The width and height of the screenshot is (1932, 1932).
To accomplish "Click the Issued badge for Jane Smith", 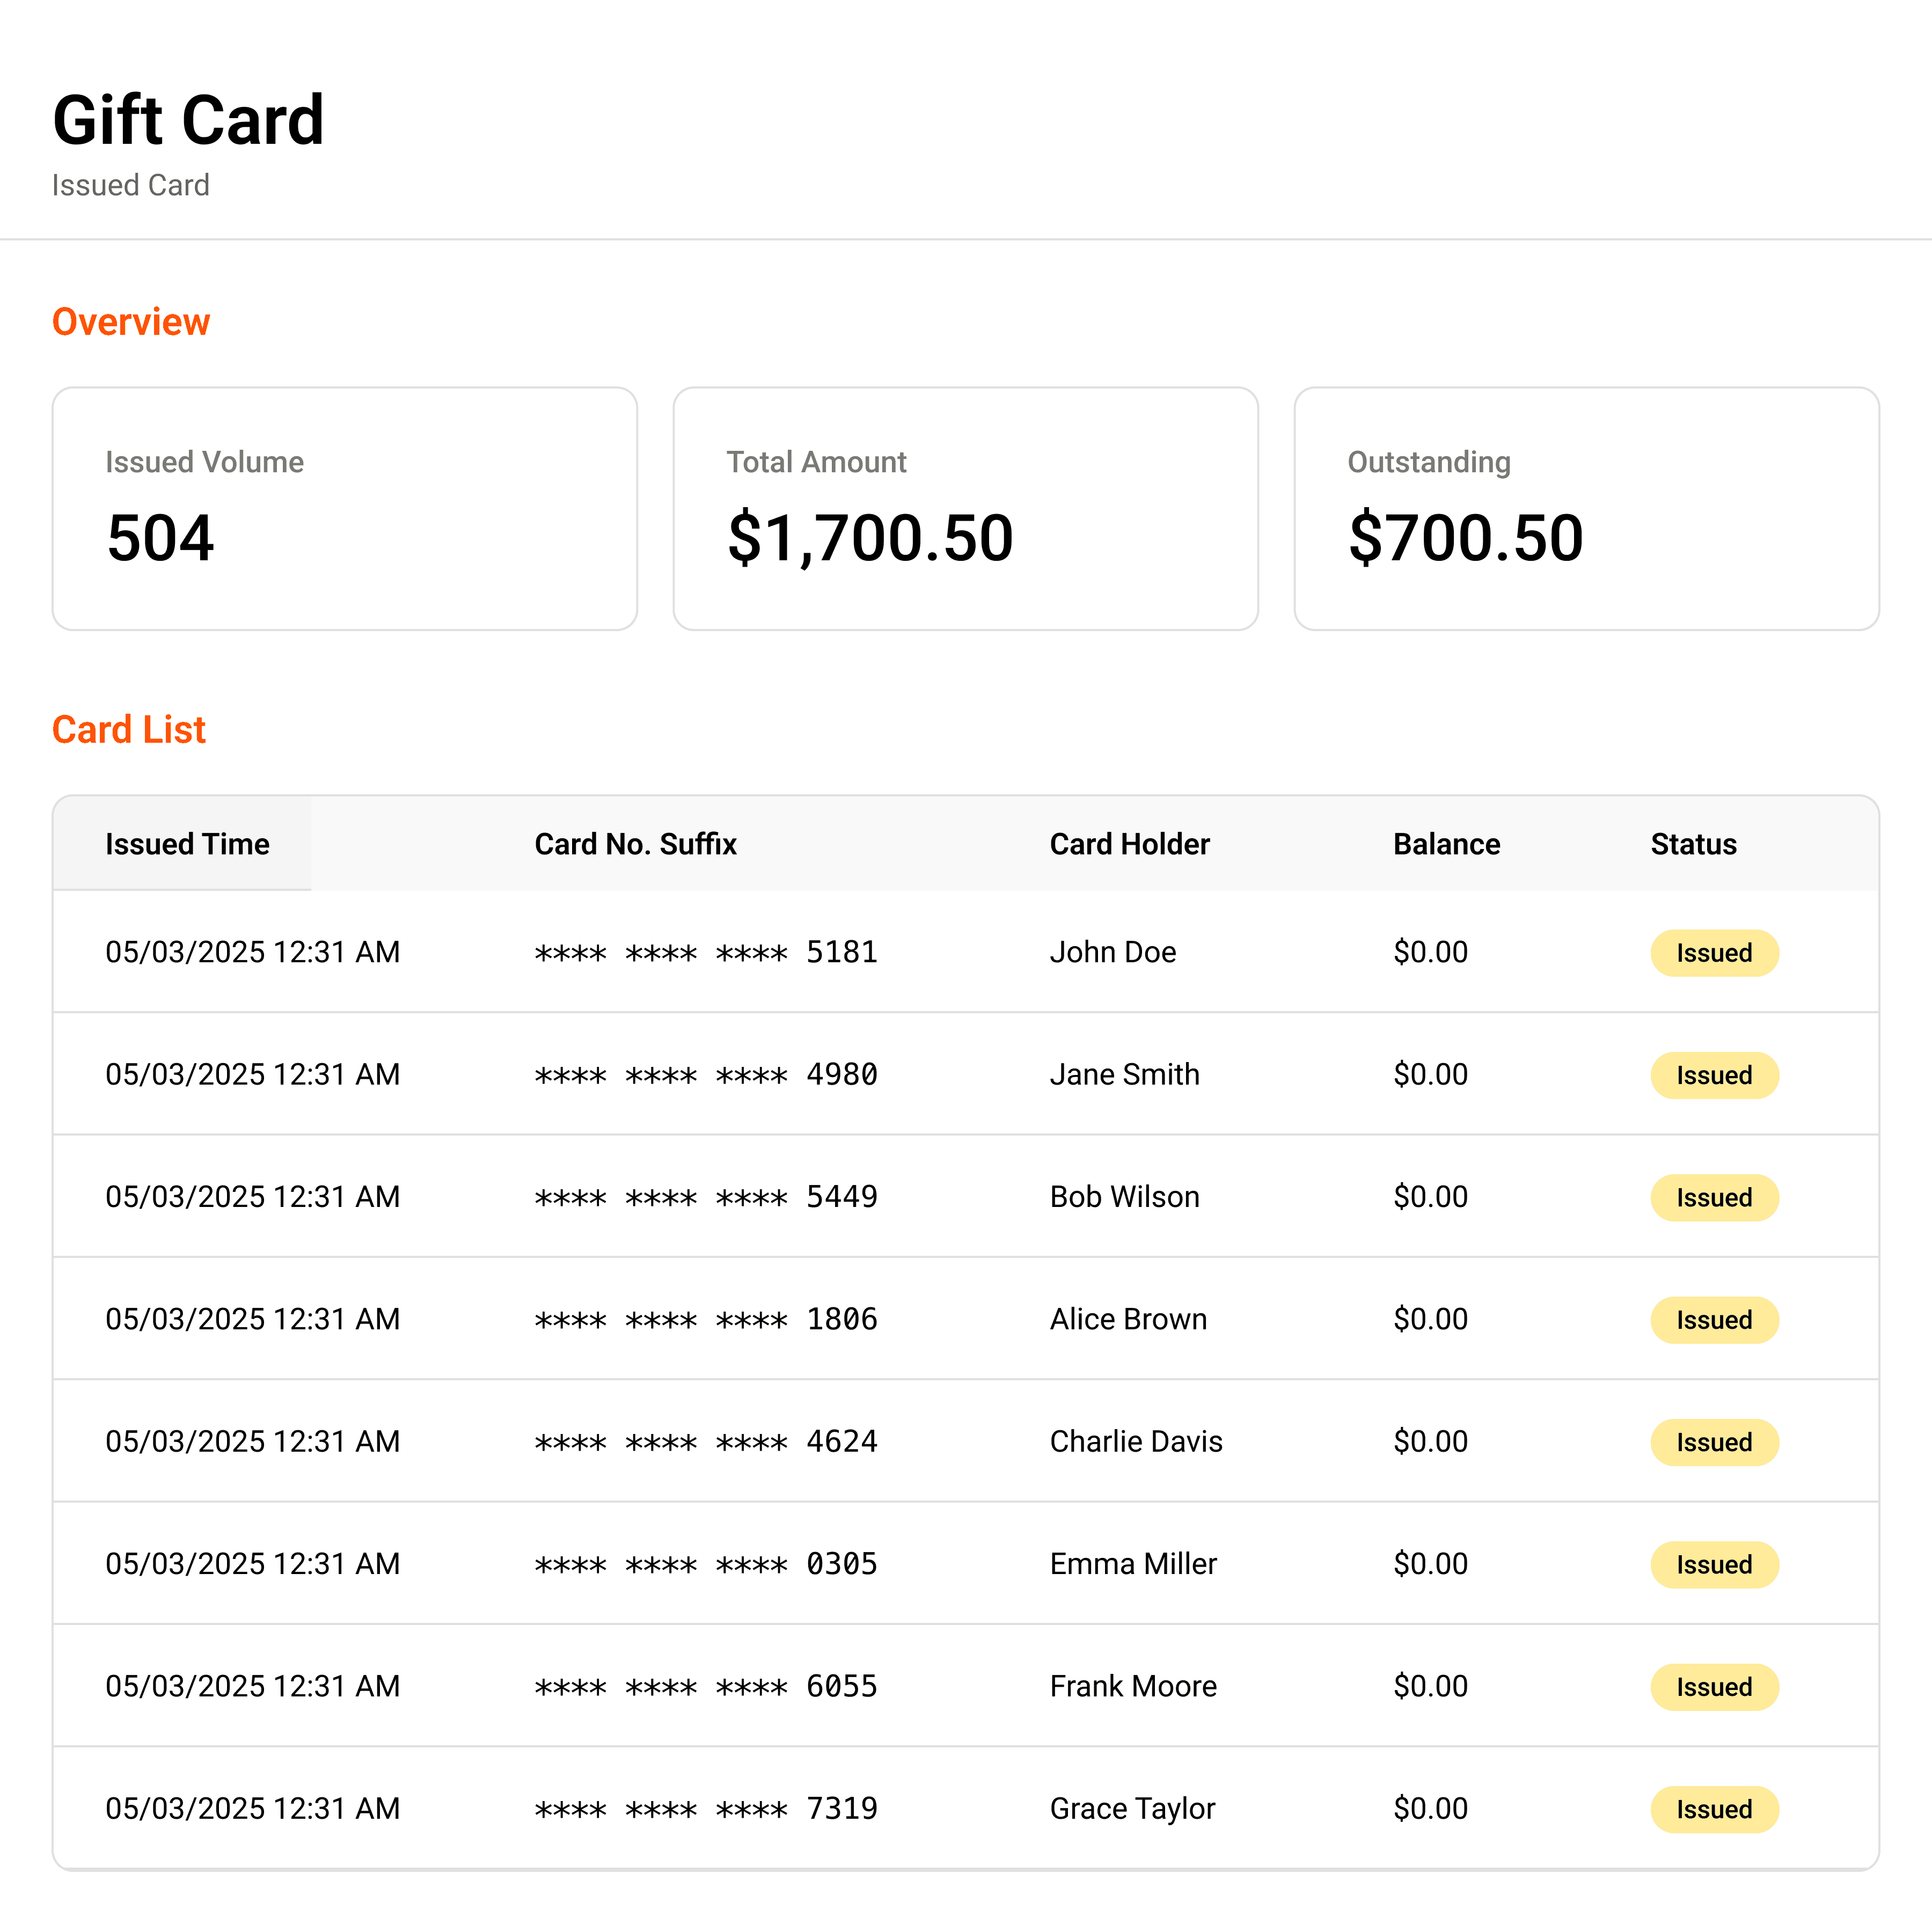I will (1714, 1075).
